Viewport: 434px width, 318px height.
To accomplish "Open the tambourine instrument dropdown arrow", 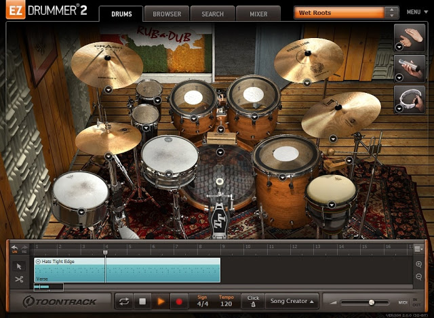I will point(399,108).
